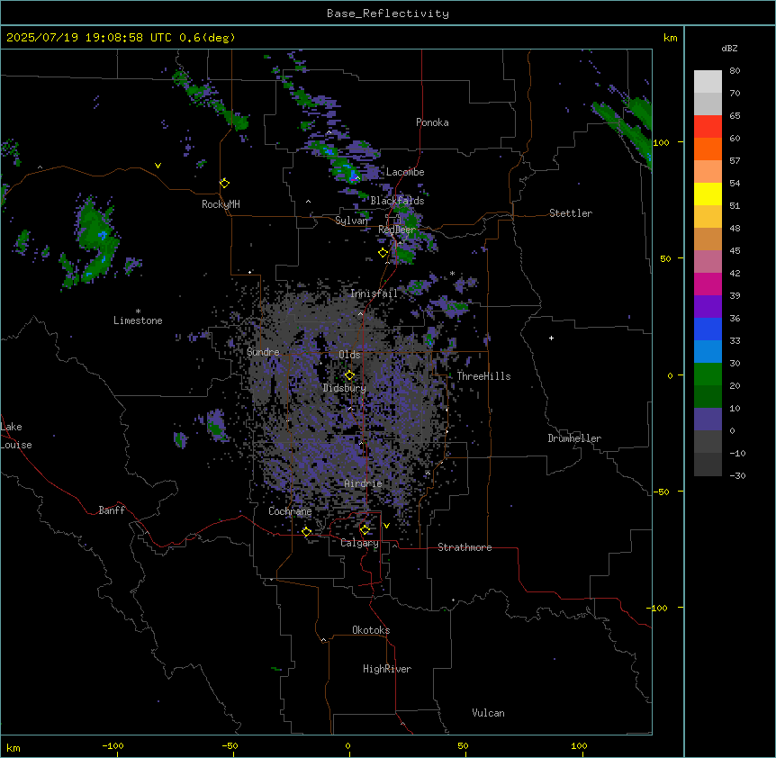776x758 pixels.
Task: Click the 42 value in the dBZ legend
Action: coord(735,273)
